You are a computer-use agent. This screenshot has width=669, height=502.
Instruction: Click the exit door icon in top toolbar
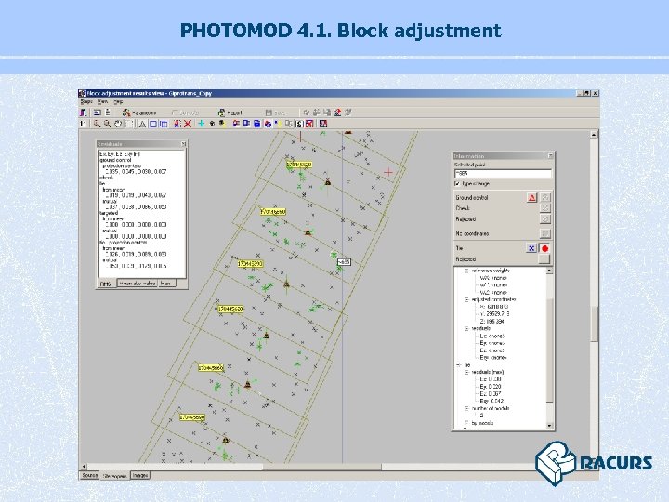(84, 112)
